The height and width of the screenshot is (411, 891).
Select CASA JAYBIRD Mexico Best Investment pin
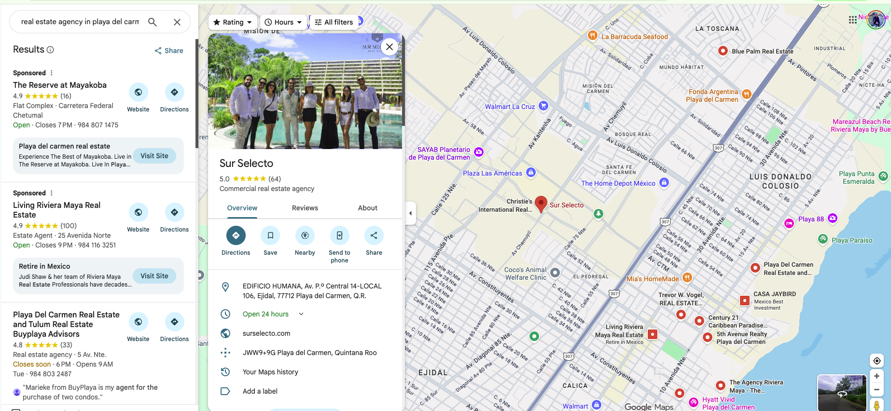[745, 301]
